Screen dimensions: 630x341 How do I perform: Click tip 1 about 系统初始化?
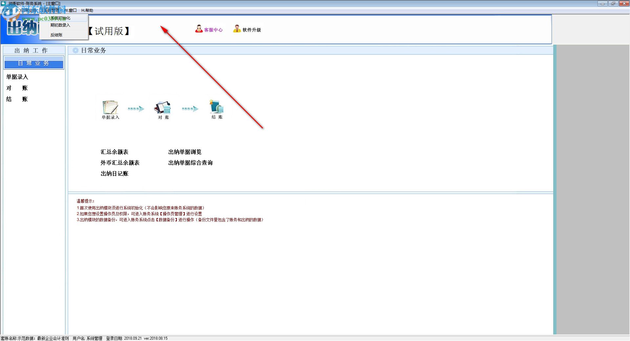pyautogui.click(x=141, y=208)
